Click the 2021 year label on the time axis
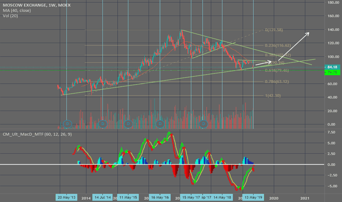 coord(305,198)
